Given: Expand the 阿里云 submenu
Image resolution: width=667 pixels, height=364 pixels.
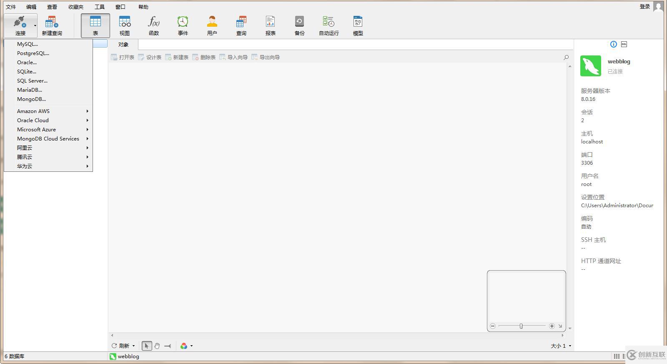Looking at the screenshot, I should [x=48, y=148].
